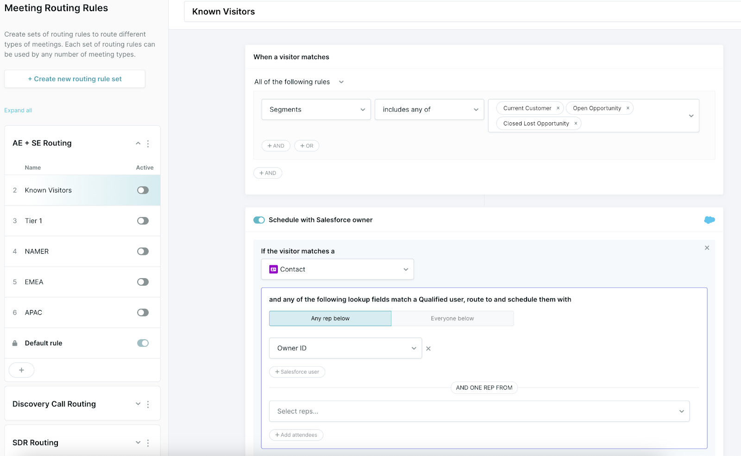
Task: Toggle APAC rule active
Action: (x=143, y=312)
